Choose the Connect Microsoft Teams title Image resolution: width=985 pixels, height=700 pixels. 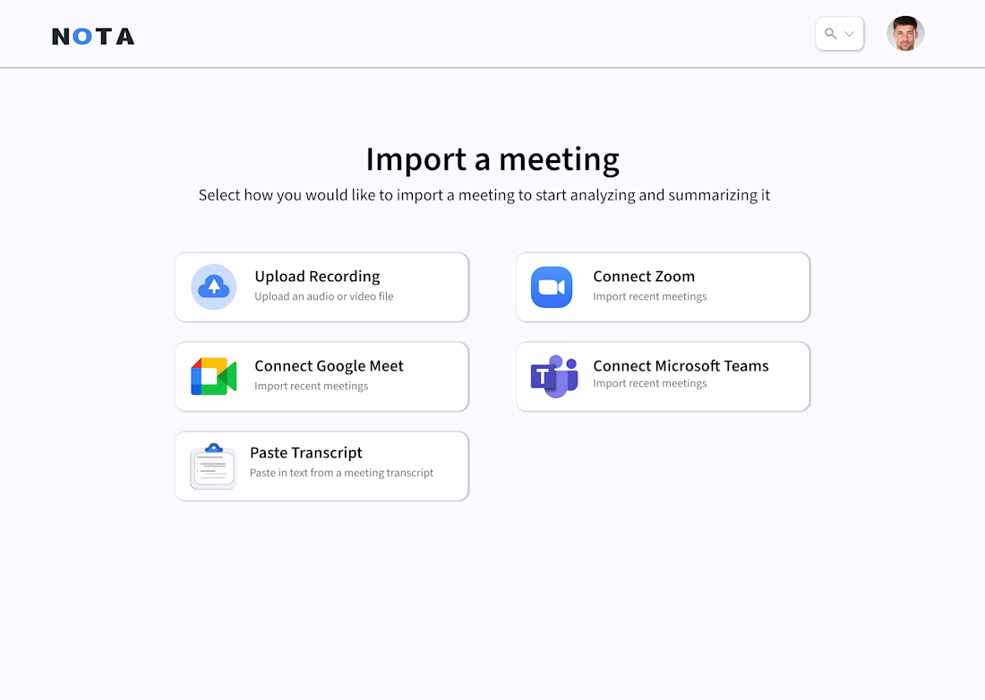[x=681, y=365]
